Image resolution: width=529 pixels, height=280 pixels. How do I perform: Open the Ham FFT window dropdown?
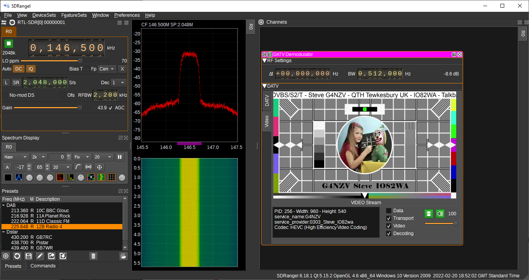pyautogui.click(x=16, y=157)
